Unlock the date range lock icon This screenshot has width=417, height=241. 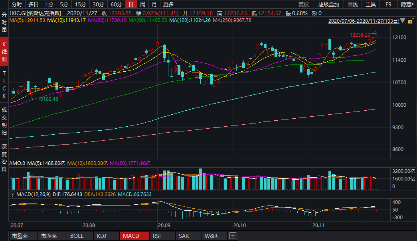point(411,21)
